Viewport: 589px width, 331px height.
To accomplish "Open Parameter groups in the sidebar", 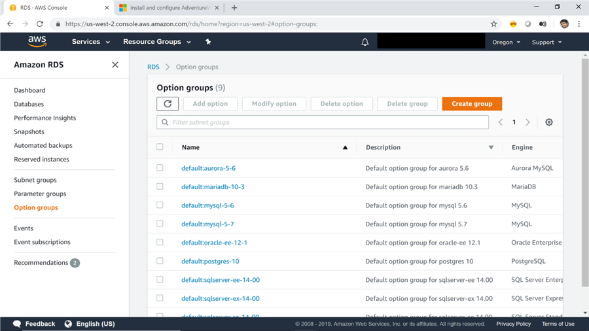I will click(x=40, y=194).
